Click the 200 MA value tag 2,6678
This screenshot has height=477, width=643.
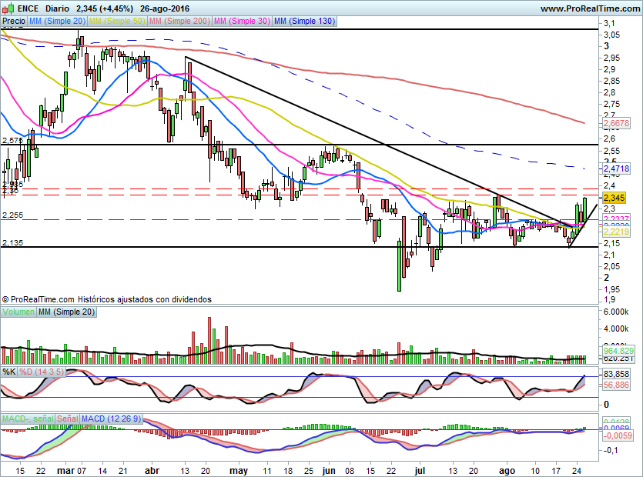tap(616, 123)
